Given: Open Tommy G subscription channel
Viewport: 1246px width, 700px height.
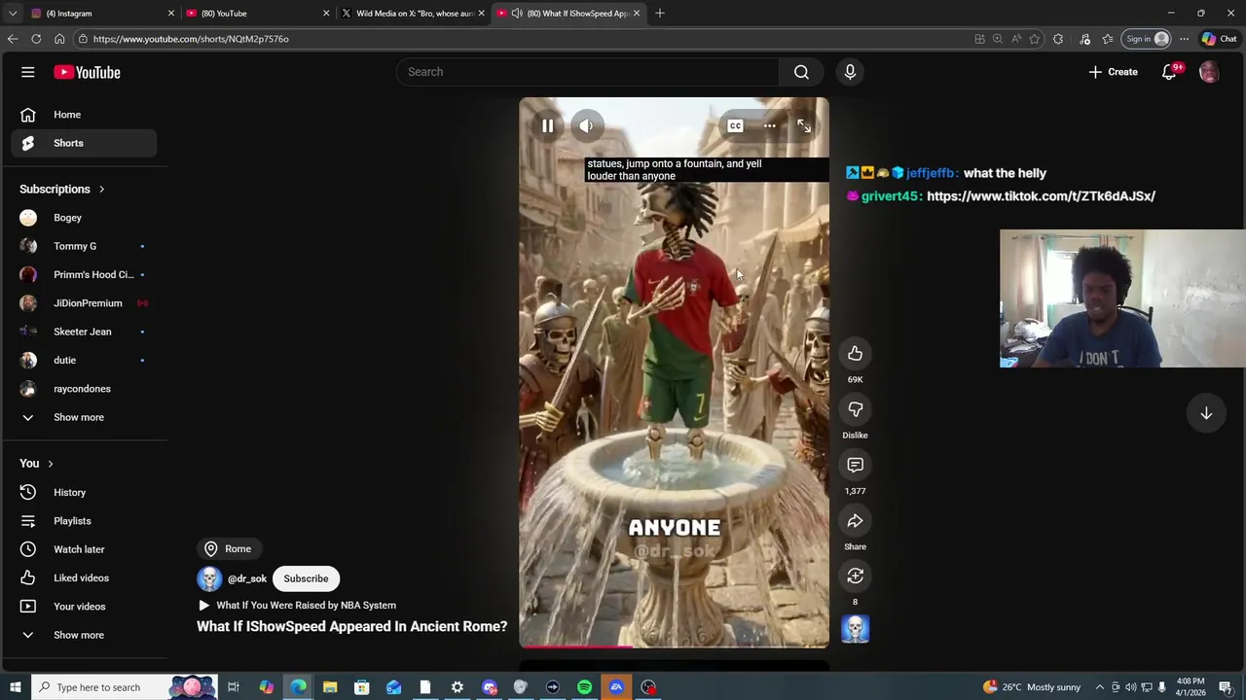Looking at the screenshot, I should (x=84, y=246).
